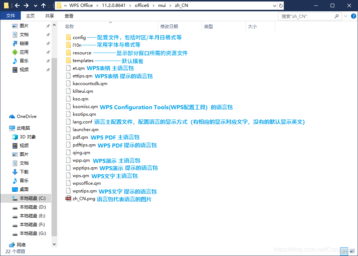Screen dimensions: 358x256
Task: Open the Help question mark icon
Action: pyautogui.click(x=354, y=16)
